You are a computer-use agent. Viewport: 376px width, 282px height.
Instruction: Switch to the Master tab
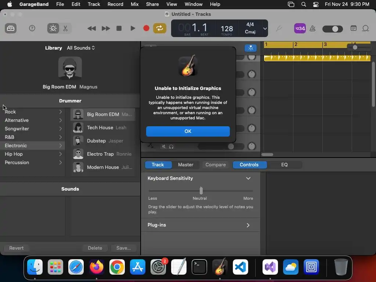pyautogui.click(x=185, y=165)
